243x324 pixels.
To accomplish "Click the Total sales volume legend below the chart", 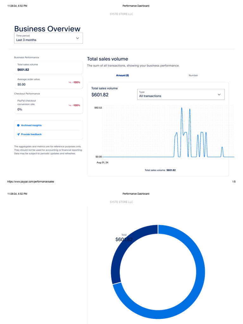I will 160,170.
